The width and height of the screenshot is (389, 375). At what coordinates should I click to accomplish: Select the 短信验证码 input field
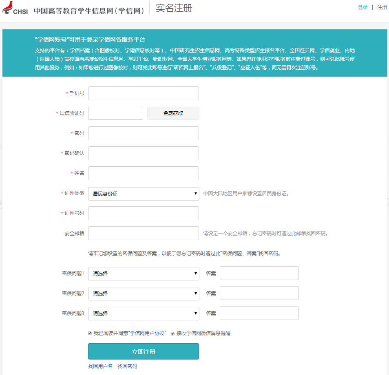point(115,113)
